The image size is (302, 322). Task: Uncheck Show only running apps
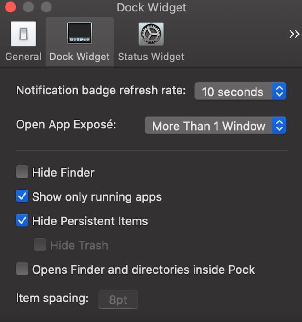click(22, 197)
